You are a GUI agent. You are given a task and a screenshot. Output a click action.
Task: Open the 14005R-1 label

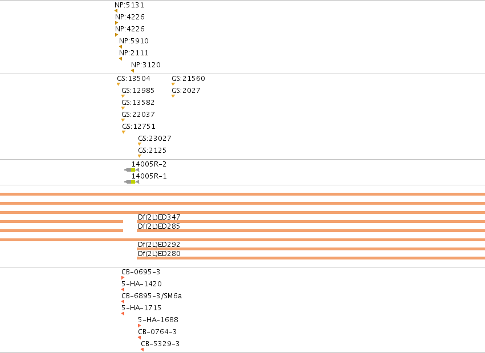[149, 176]
